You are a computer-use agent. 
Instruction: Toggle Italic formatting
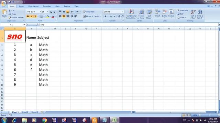click(32, 16)
